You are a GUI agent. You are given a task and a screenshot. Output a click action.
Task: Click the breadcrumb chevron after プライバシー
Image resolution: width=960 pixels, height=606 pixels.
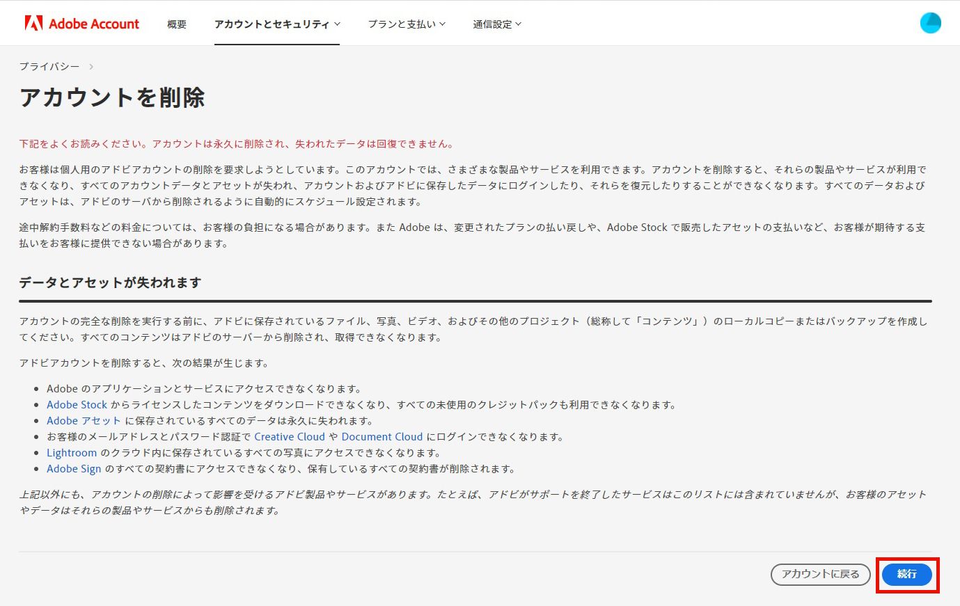[x=91, y=67]
